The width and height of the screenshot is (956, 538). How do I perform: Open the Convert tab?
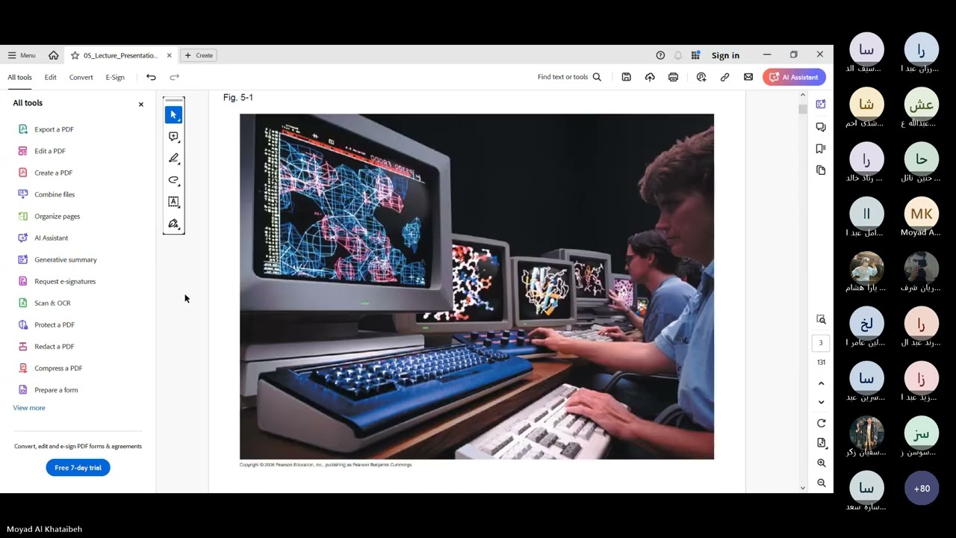point(81,77)
